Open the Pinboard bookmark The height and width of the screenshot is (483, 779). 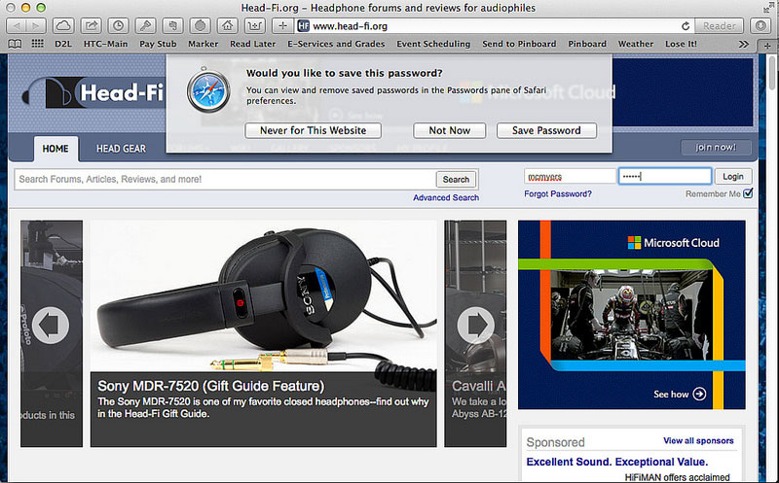[587, 44]
